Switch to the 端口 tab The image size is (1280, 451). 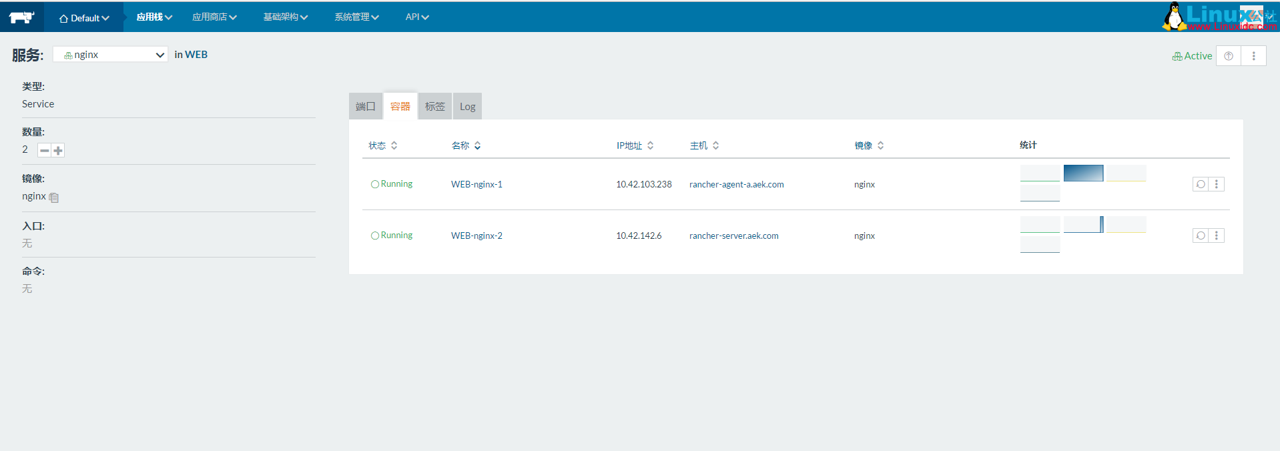[366, 106]
